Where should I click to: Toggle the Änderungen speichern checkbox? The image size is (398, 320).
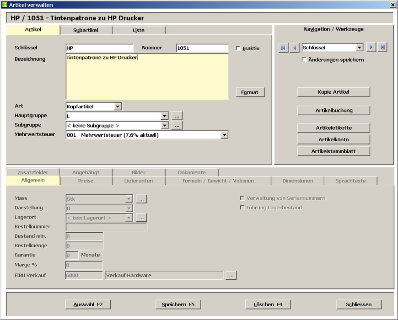pyautogui.click(x=304, y=60)
